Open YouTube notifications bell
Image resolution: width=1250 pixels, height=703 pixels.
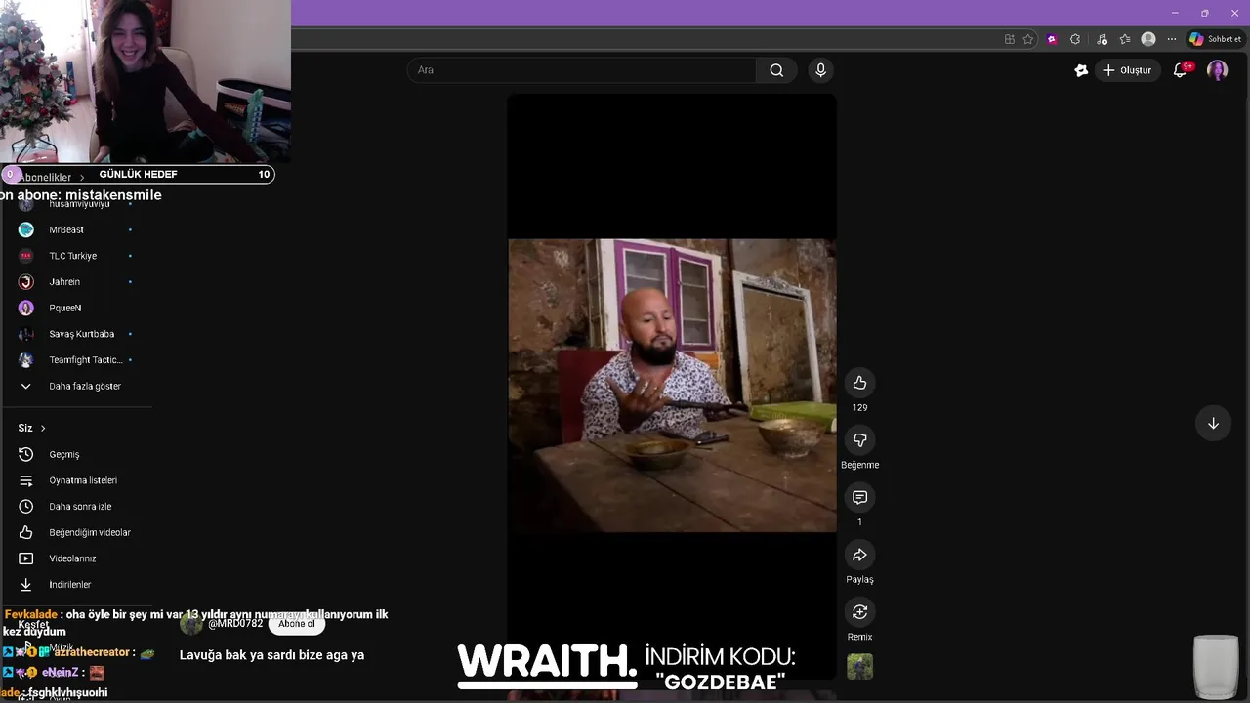[x=1181, y=70]
